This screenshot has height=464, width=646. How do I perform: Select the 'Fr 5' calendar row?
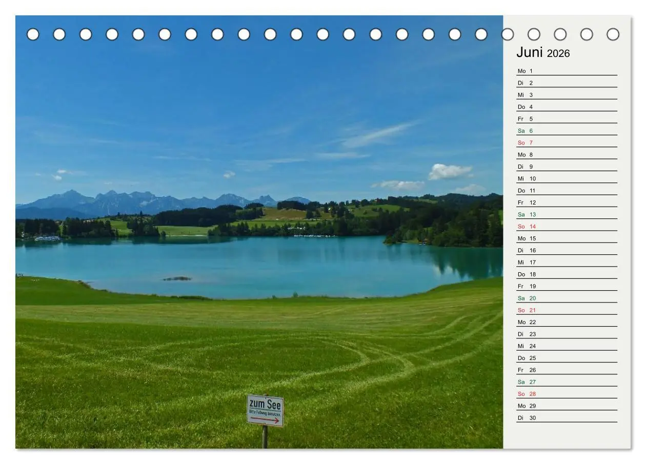tap(567, 118)
